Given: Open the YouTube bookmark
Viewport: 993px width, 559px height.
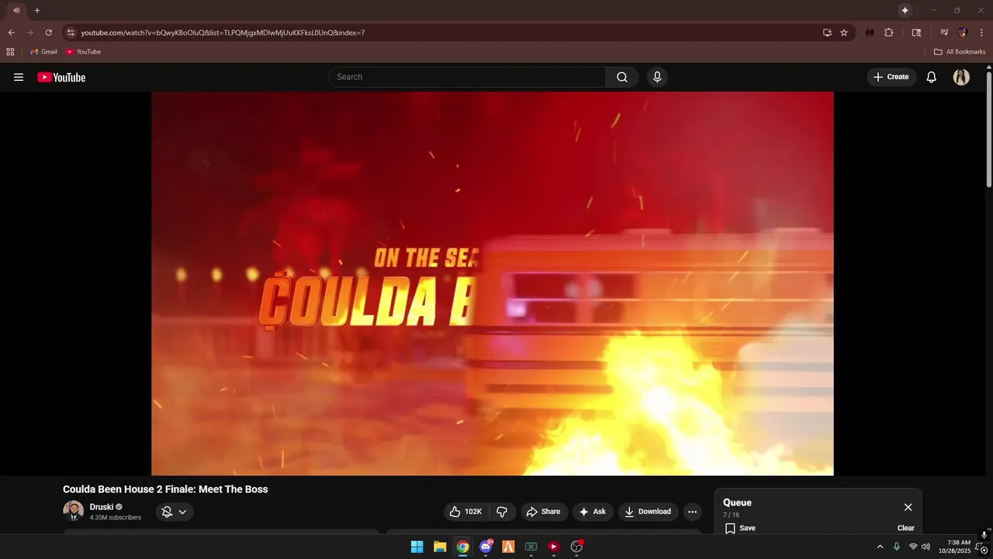Looking at the screenshot, I should coord(83,51).
